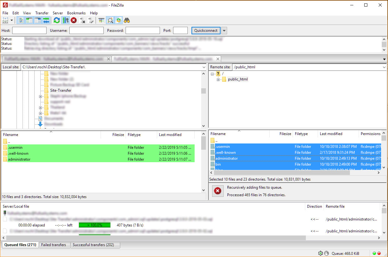Open settings gear icon in status bar

click(x=320, y=253)
